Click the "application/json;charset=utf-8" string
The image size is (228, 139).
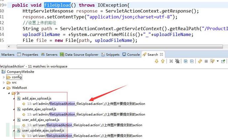(130, 17)
